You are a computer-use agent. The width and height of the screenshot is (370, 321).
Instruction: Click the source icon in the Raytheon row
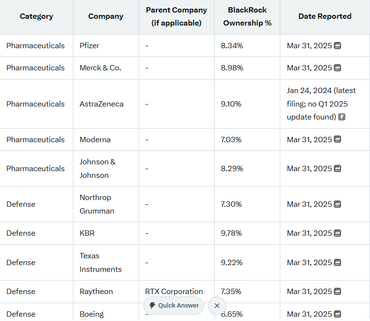[x=338, y=292]
